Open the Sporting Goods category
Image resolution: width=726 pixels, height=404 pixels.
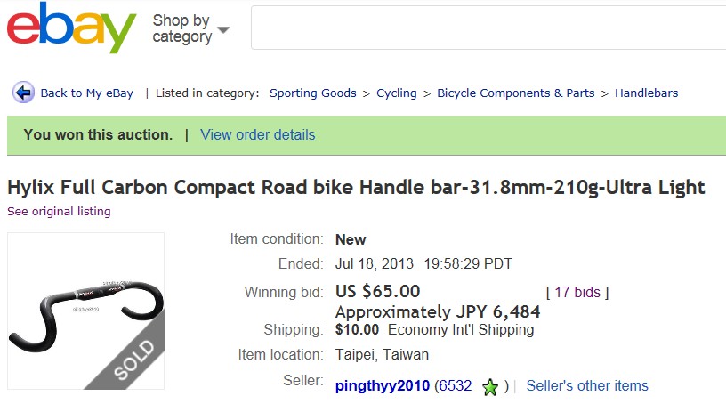(x=313, y=93)
